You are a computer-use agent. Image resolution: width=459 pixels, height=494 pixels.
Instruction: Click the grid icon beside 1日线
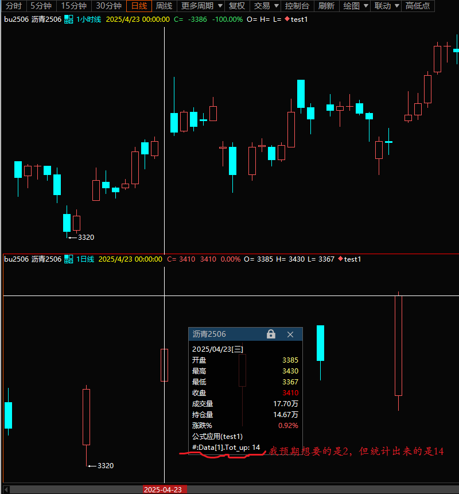click(69, 259)
